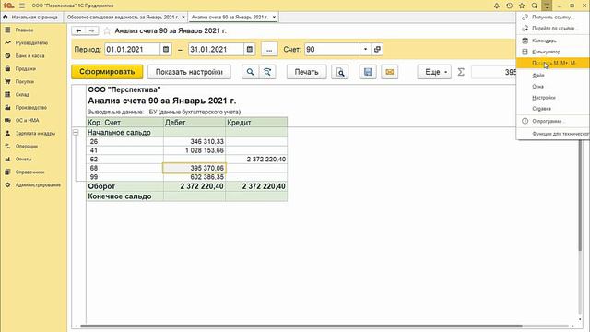Image resolution: width=590 pixels, height=332 pixels.
Task: Click the horizontal scrollbar at bottom
Action: 301,326
